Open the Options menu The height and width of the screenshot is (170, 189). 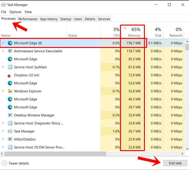[15, 12]
